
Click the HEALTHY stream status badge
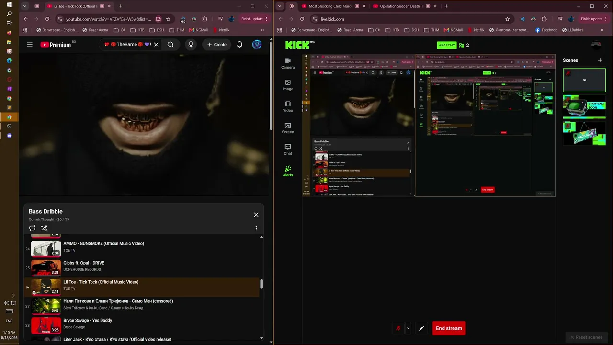[447, 45]
